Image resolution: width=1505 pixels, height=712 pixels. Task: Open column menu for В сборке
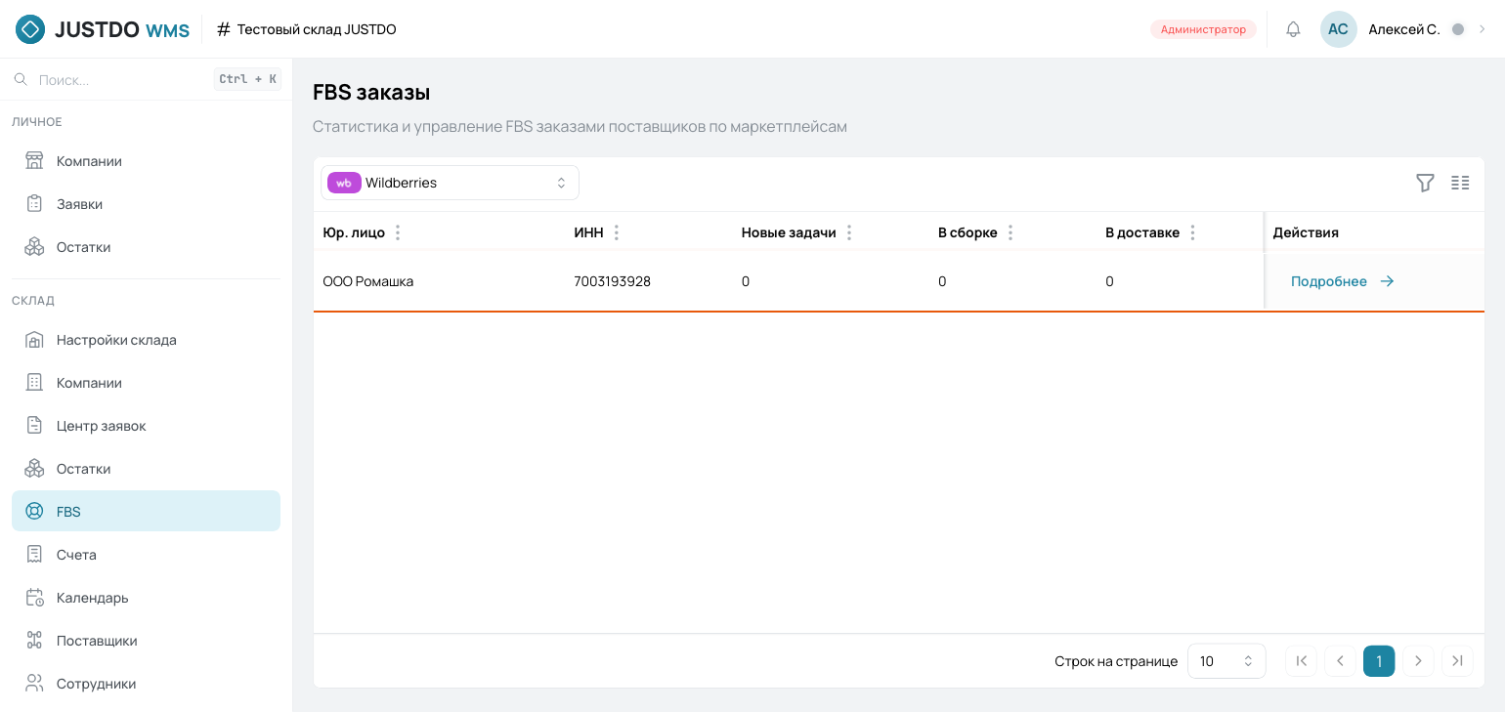[1010, 232]
